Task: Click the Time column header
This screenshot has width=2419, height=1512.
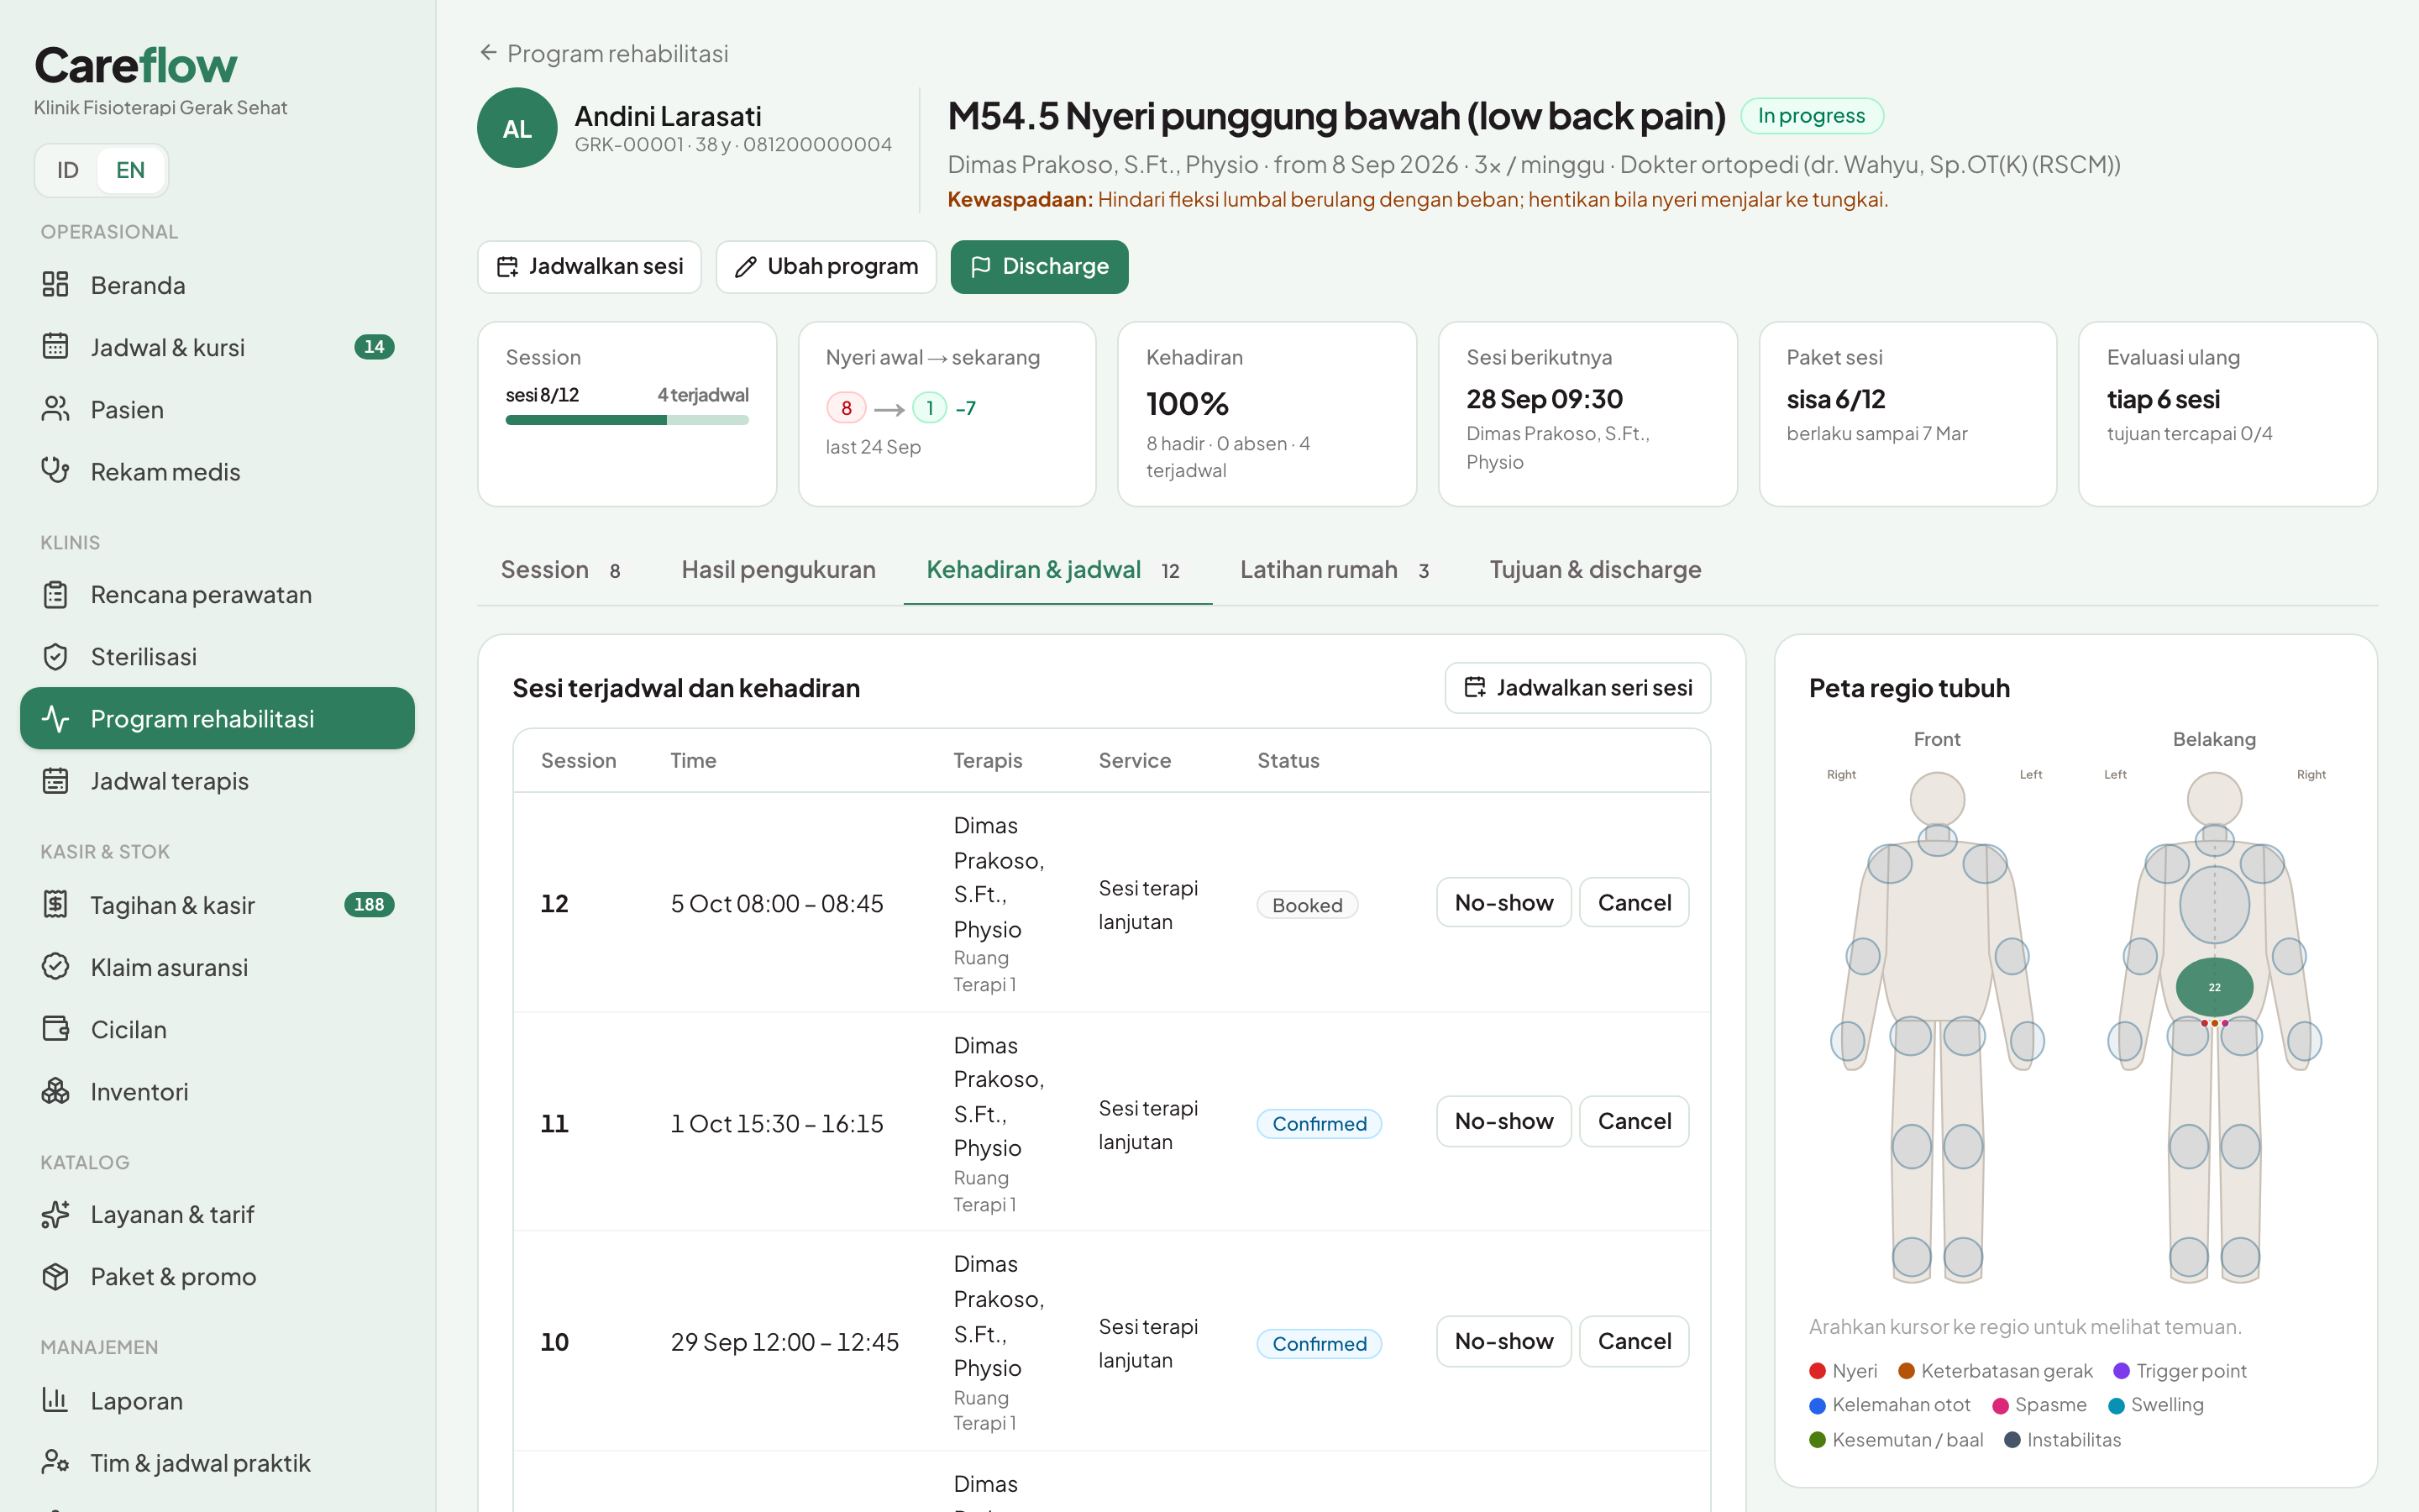Action: [693, 761]
